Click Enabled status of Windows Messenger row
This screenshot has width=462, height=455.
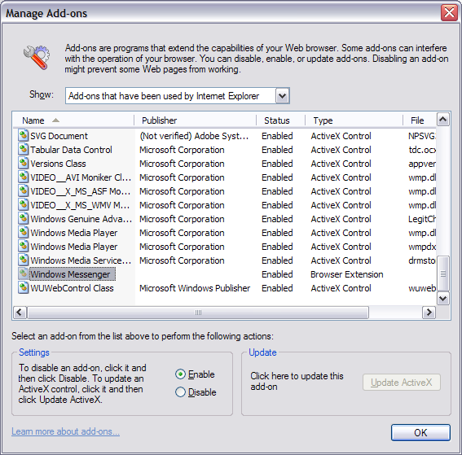277,274
